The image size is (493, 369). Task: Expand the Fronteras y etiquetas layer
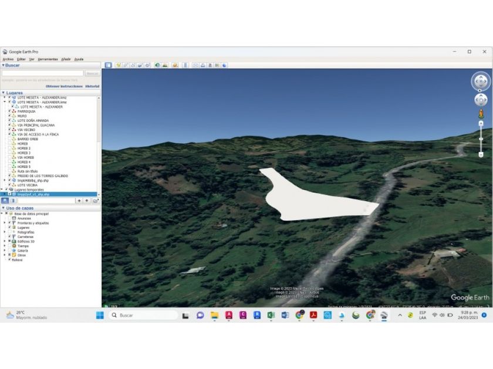pos(5,223)
